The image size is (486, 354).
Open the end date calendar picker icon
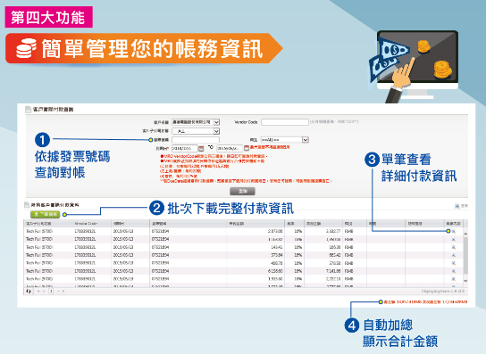(x=247, y=148)
